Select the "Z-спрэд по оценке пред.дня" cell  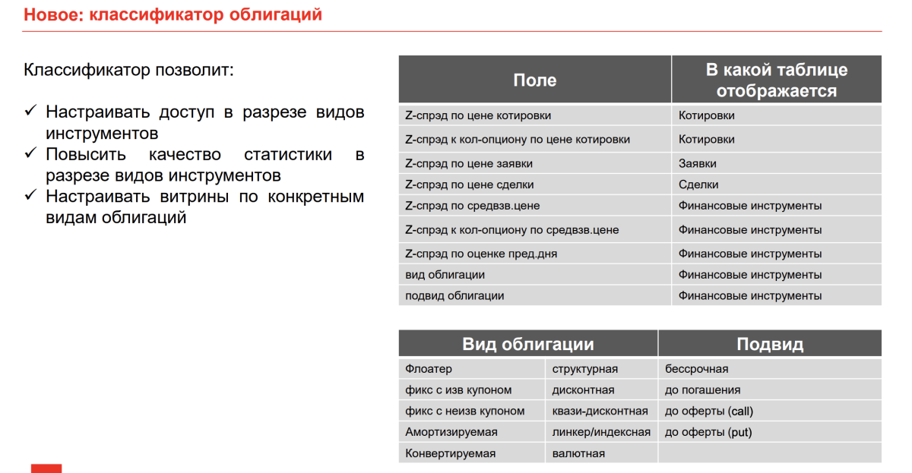(481, 254)
